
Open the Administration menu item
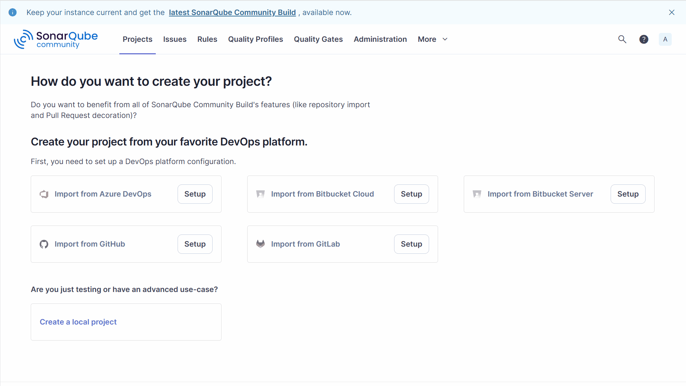(x=380, y=39)
